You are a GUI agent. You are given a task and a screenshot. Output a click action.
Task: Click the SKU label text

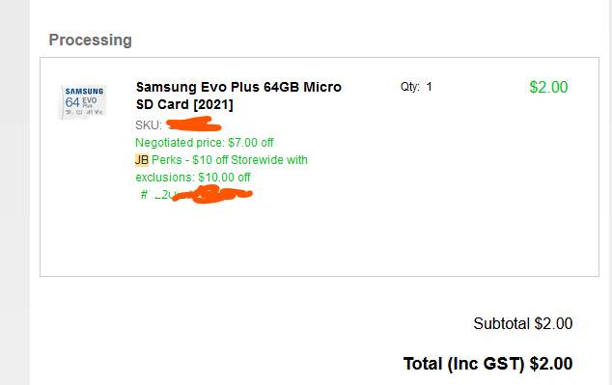(149, 125)
